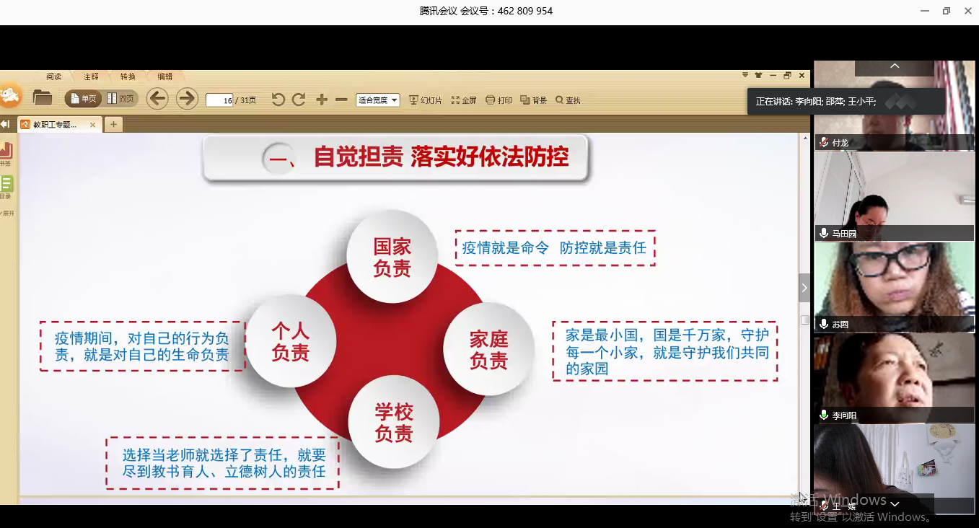Click the 全屏 fullscreen button

[x=464, y=100]
